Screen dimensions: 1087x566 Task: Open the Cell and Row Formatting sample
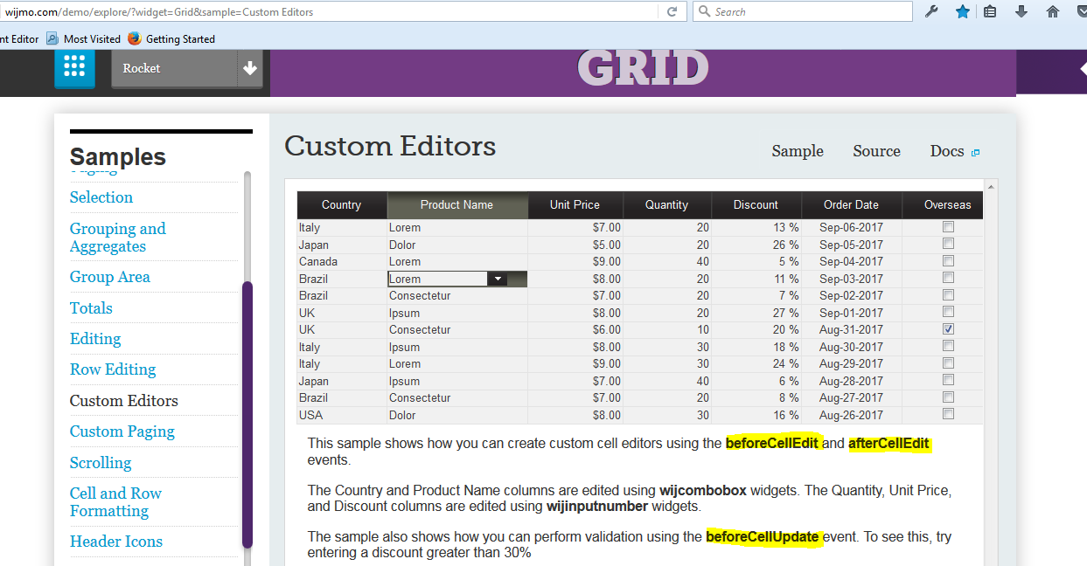click(115, 502)
